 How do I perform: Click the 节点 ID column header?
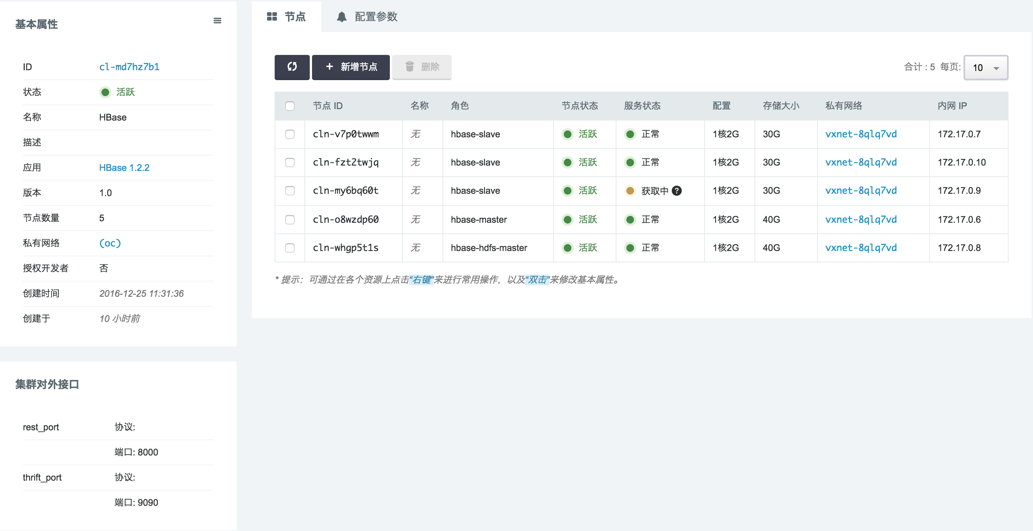pyautogui.click(x=327, y=106)
